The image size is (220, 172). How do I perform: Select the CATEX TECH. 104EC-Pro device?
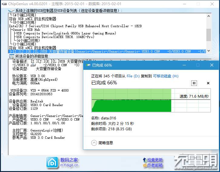click(55, 37)
